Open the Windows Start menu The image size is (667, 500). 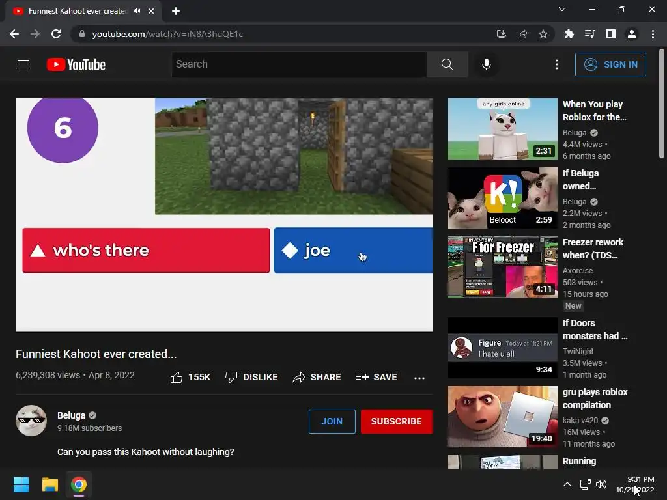[x=21, y=484]
